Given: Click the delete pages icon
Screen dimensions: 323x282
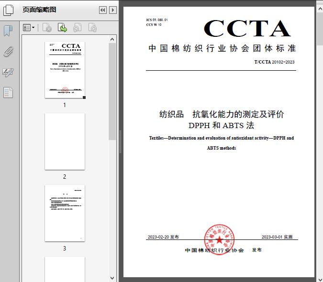Looking at the screenshot, I should pos(47,28).
